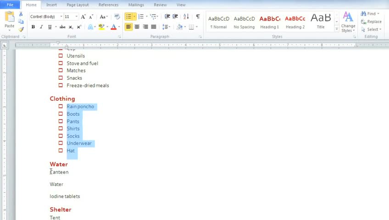Image resolution: width=389 pixels, height=220 pixels.
Task: Select the Format Painter brush
Action: pos(21,29)
